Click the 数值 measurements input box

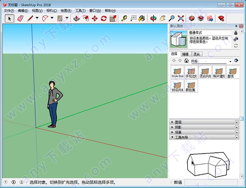tap(211, 182)
